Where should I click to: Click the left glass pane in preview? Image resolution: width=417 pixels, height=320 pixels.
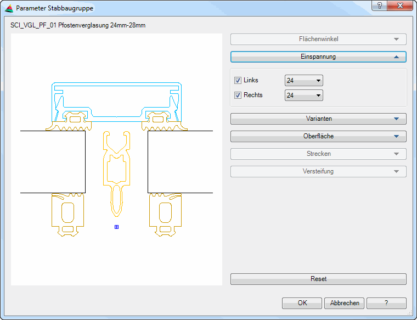tap(53, 161)
